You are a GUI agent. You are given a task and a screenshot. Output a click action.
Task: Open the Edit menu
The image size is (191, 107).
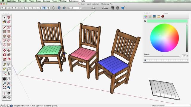[25, 1]
